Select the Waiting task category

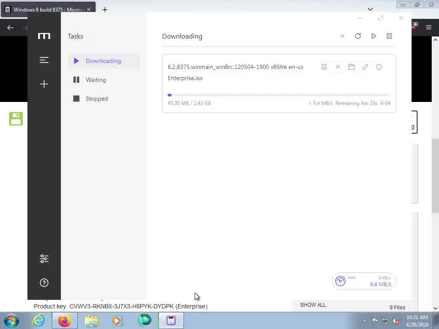[104, 80]
